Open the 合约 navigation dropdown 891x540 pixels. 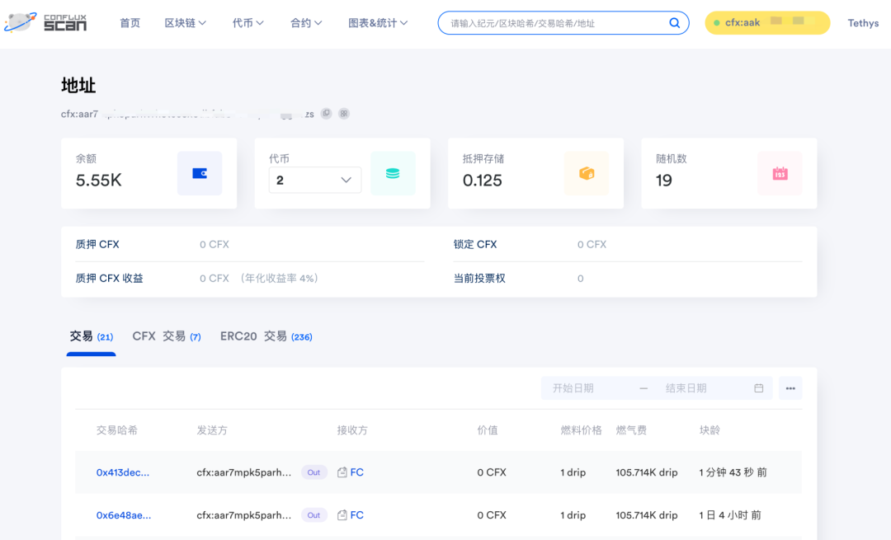click(x=306, y=23)
